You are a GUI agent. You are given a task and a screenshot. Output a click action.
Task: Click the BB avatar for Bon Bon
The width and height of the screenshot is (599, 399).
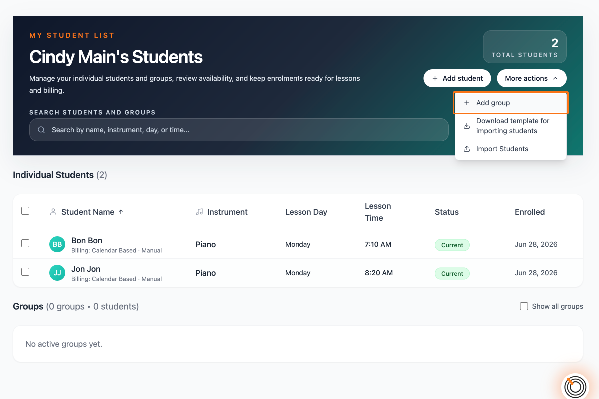click(57, 244)
